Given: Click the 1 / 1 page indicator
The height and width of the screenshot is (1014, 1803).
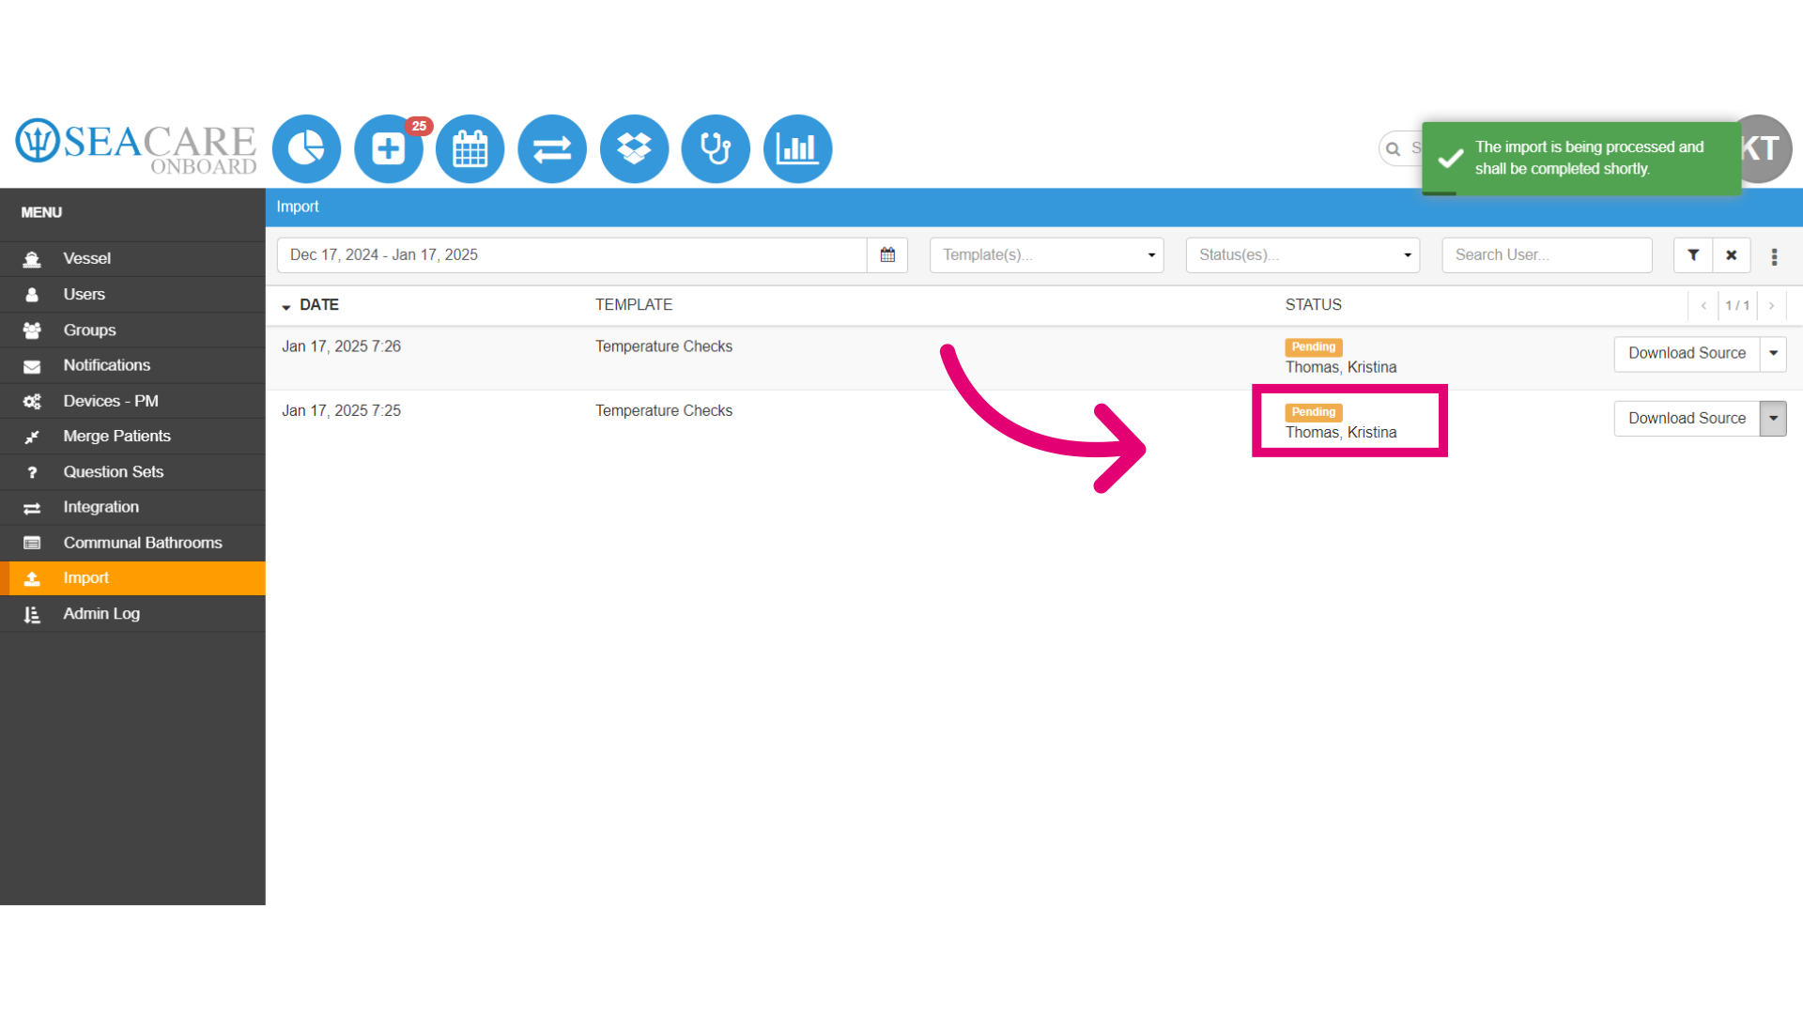Looking at the screenshot, I should pyautogui.click(x=1737, y=305).
